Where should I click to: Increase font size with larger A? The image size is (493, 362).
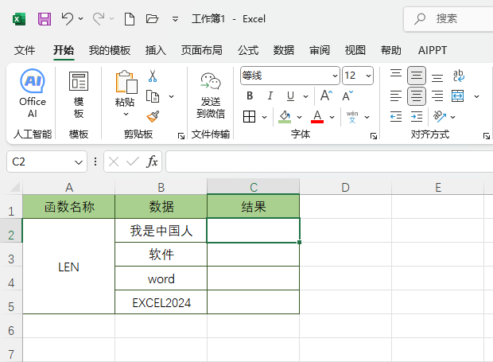pos(326,95)
